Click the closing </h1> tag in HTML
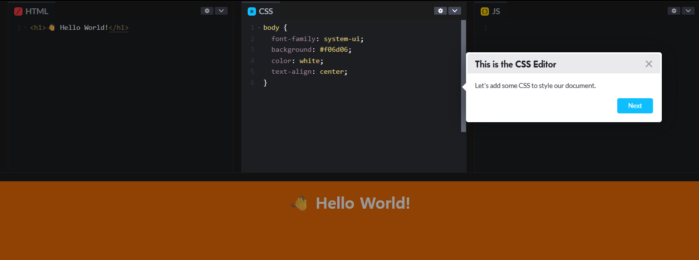 (118, 28)
